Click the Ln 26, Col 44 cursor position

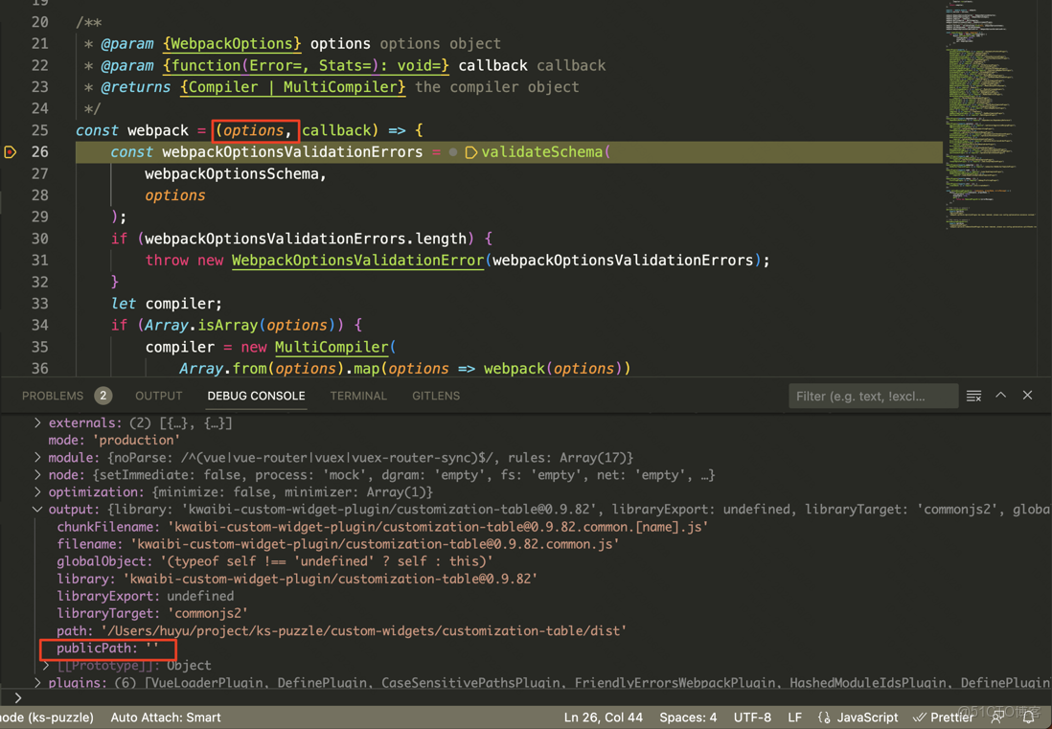click(x=604, y=717)
